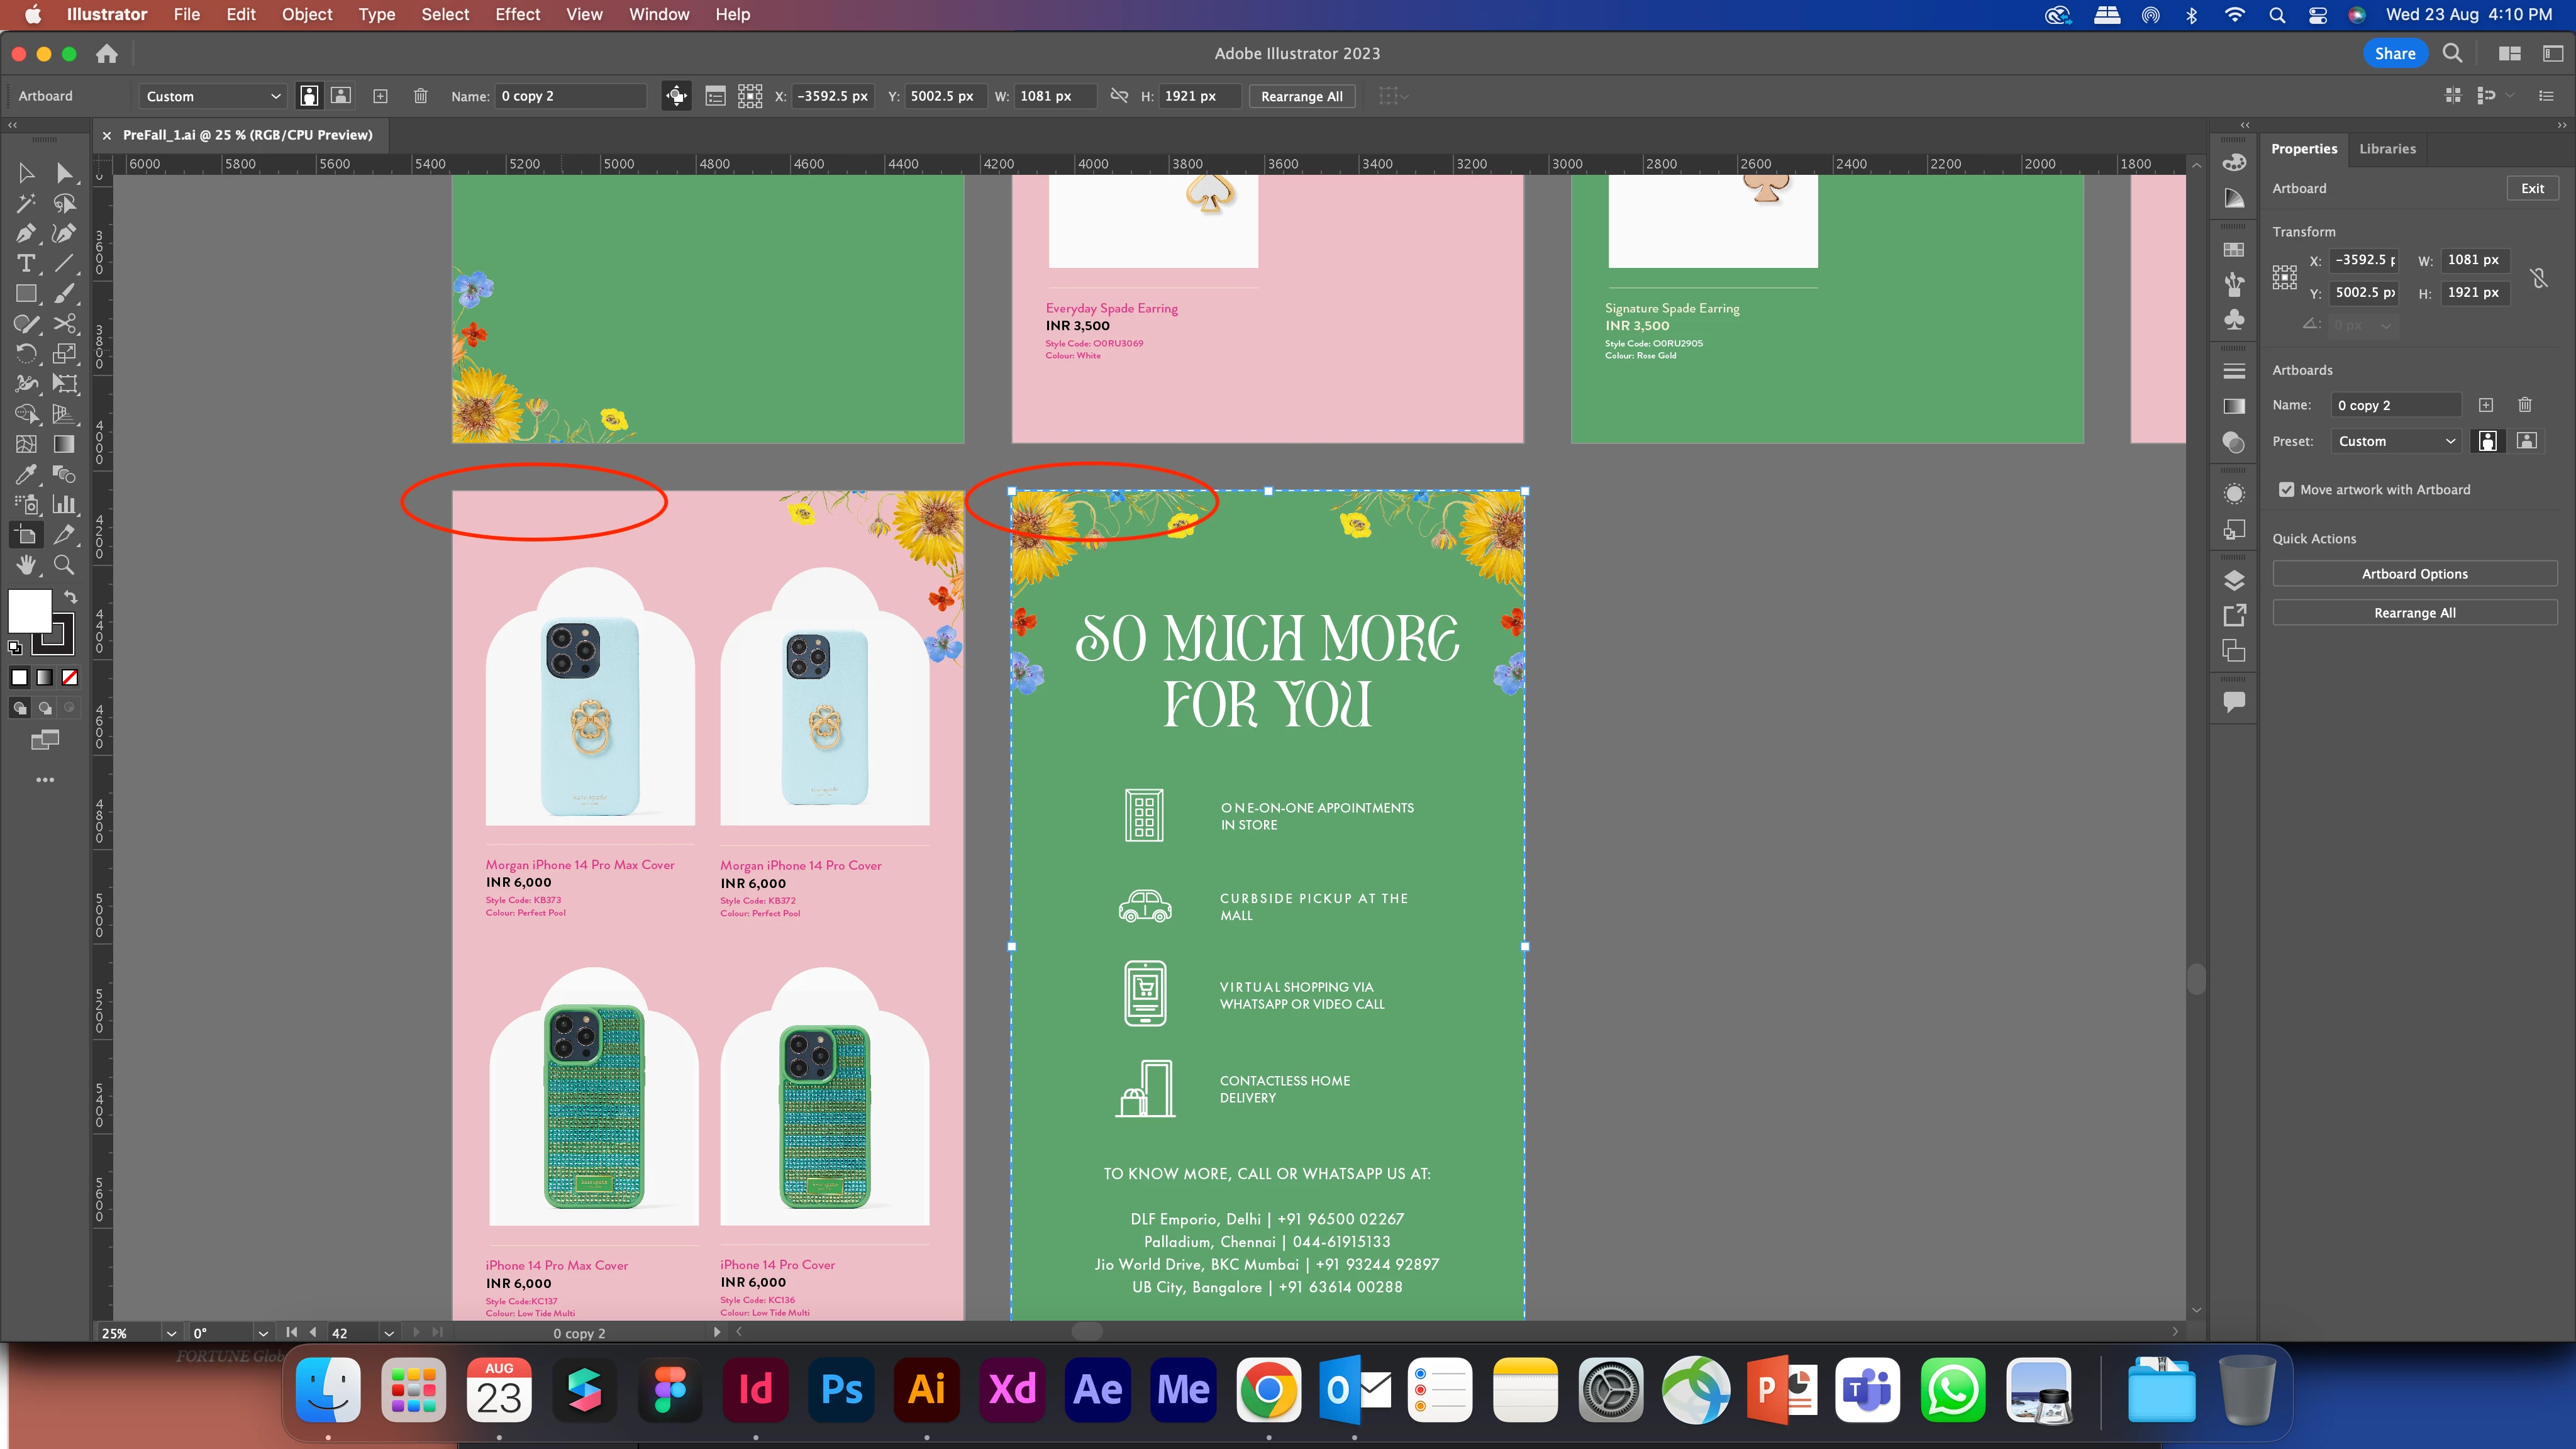This screenshot has width=2576, height=1449.
Task: Select the Hand tool
Action: [26, 565]
